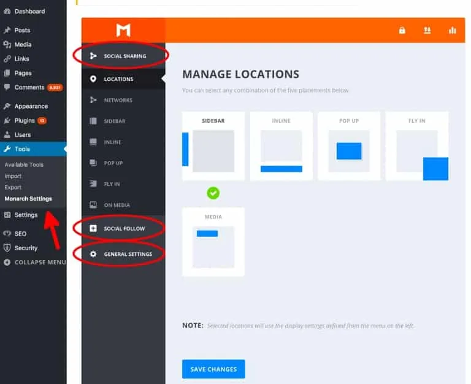471x384 pixels.
Task: Click the Locations pin icon
Action: 93,79
